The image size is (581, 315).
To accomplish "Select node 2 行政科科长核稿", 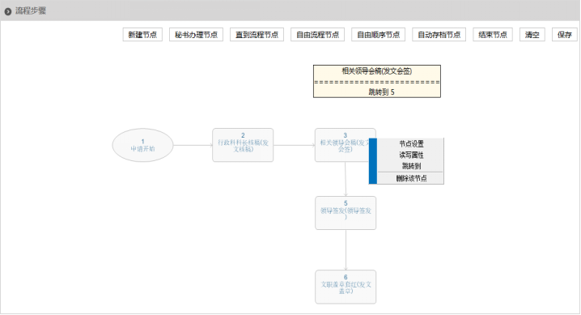I will tap(243, 145).
